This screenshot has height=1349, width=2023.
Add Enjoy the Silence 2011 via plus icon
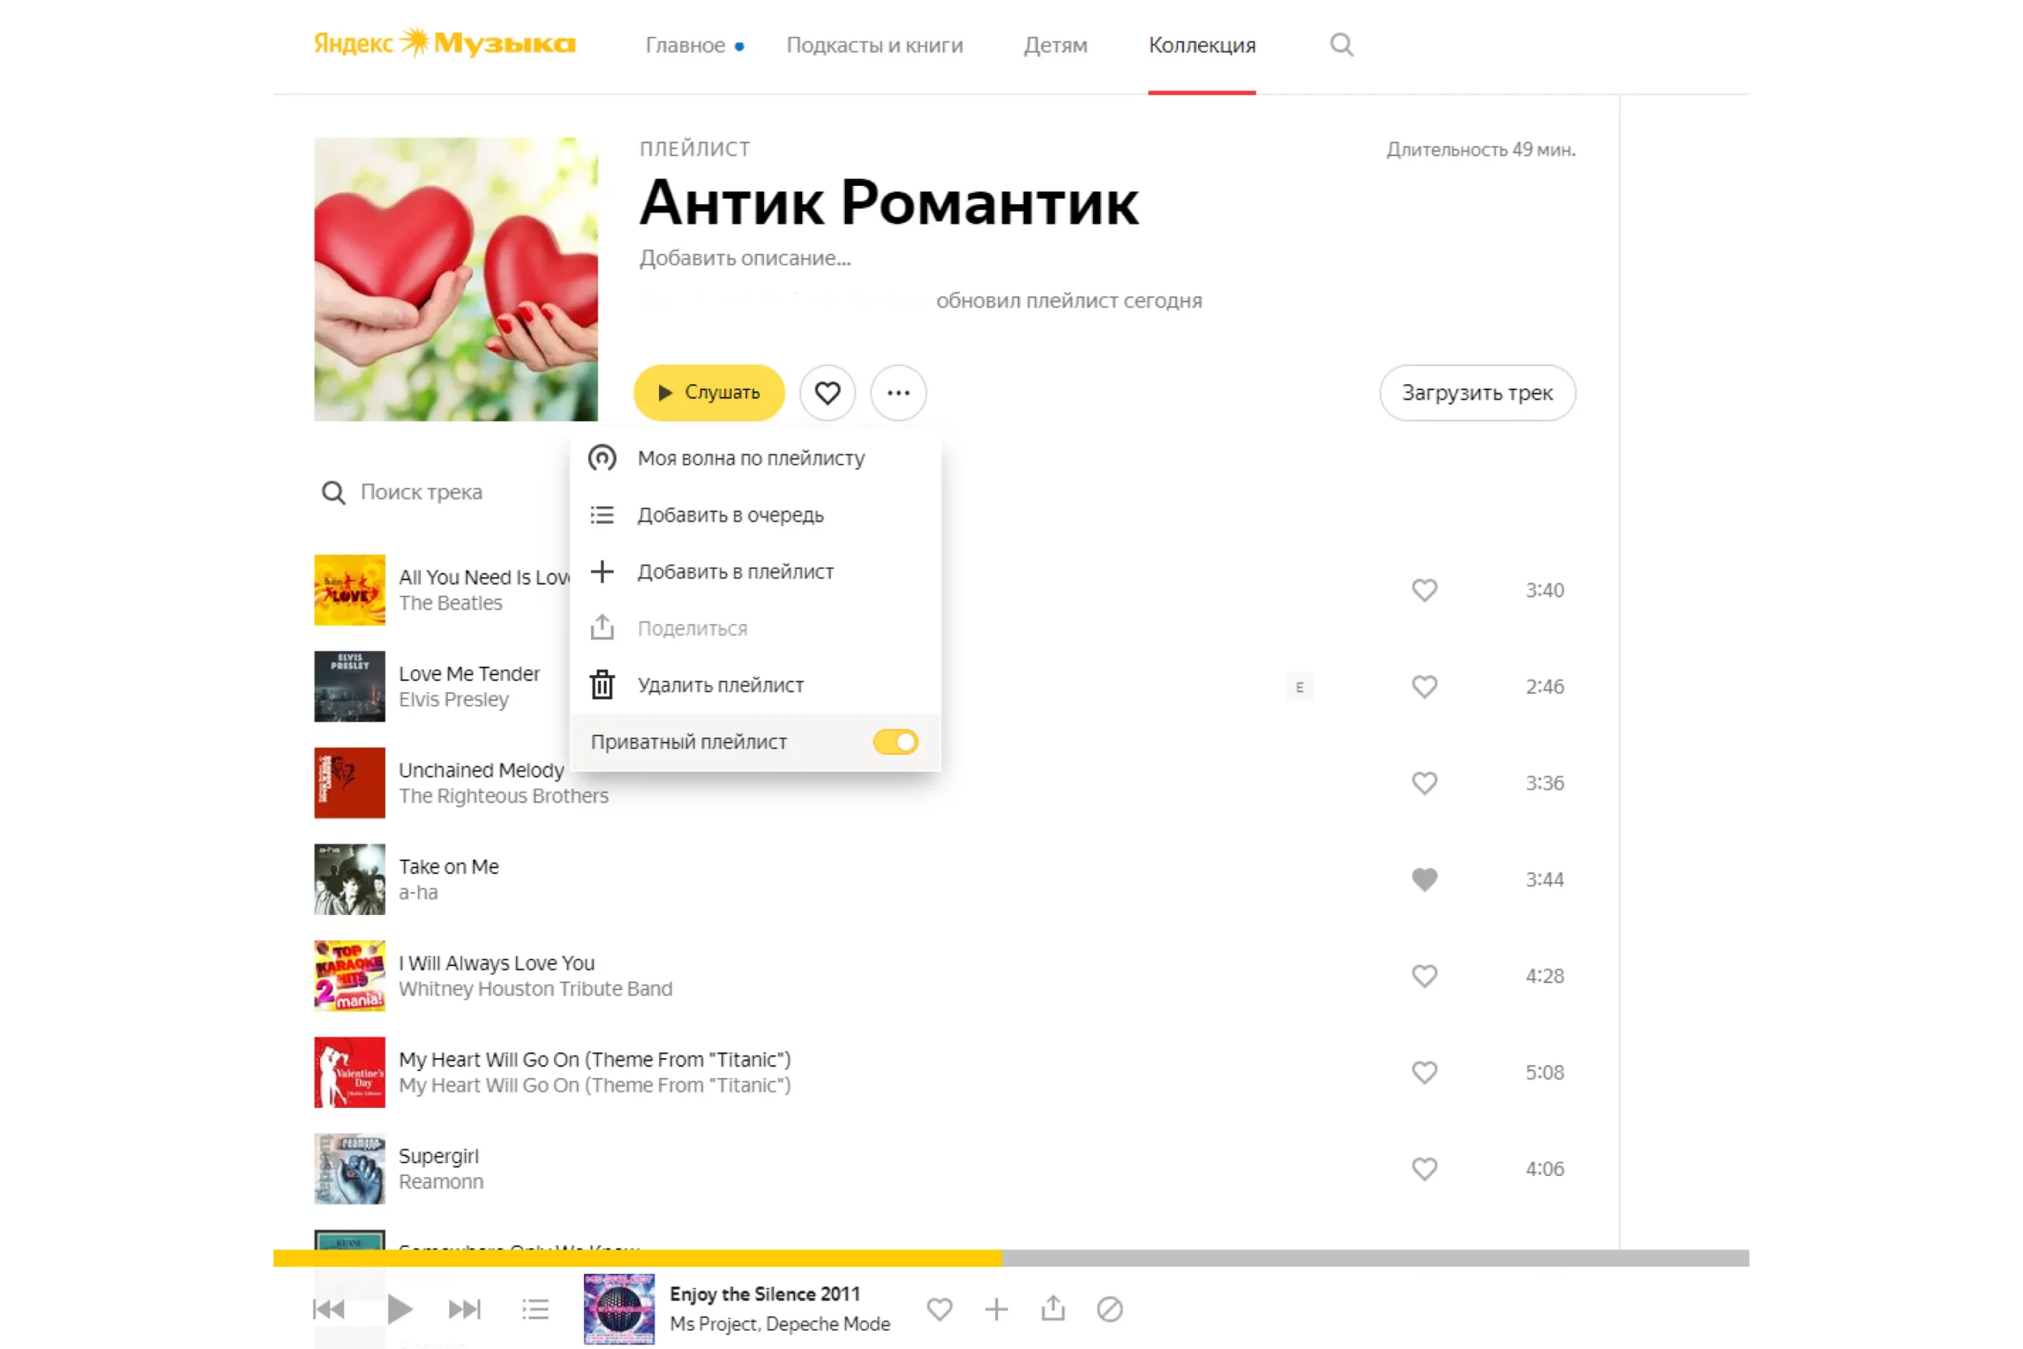[996, 1309]
